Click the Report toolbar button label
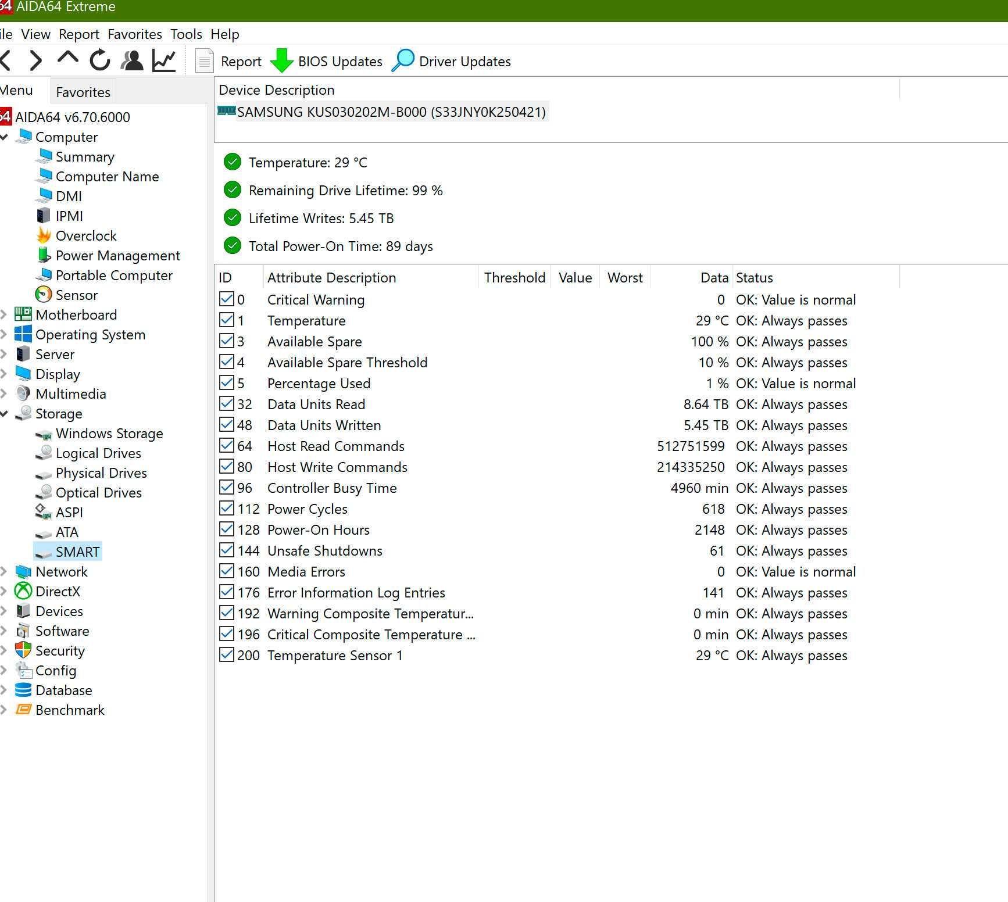Screen dimensions: 1008x902 [241, 62]
